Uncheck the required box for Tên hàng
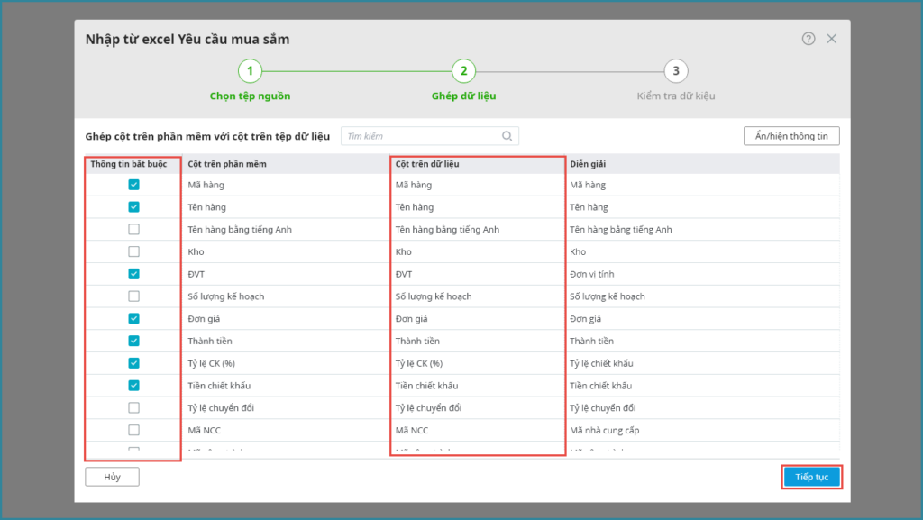This screenshot has width=923, height=520. point(133,207)
